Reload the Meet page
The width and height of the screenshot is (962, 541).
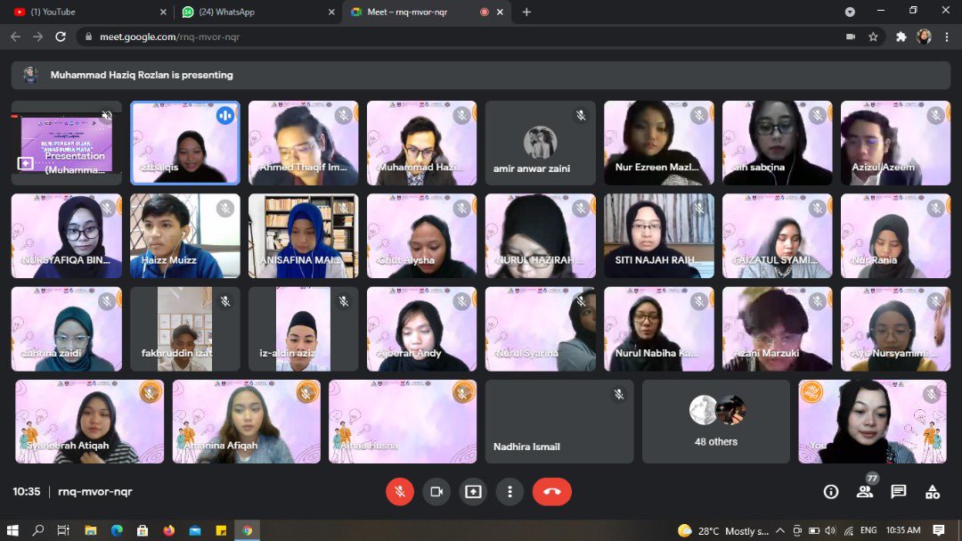pyautogui.click(x=61, y=37)
